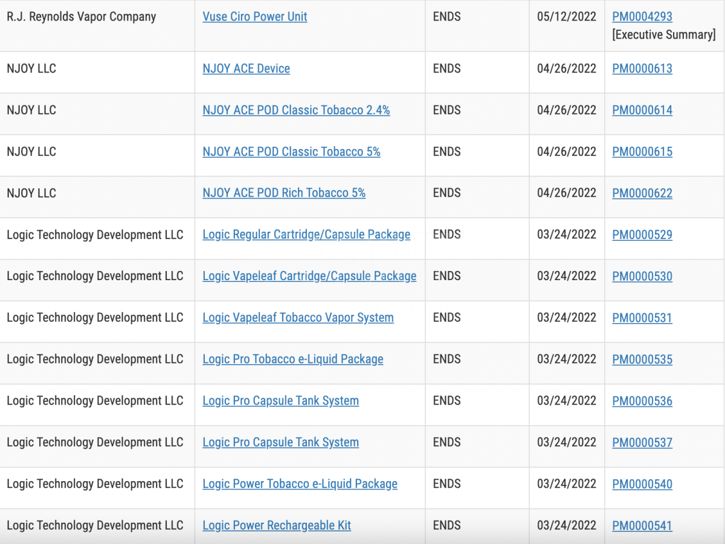Open NJOY ACE POD Classic Tobacco 5% link
The width and height of the screenshot is (725, 544).
291,152
